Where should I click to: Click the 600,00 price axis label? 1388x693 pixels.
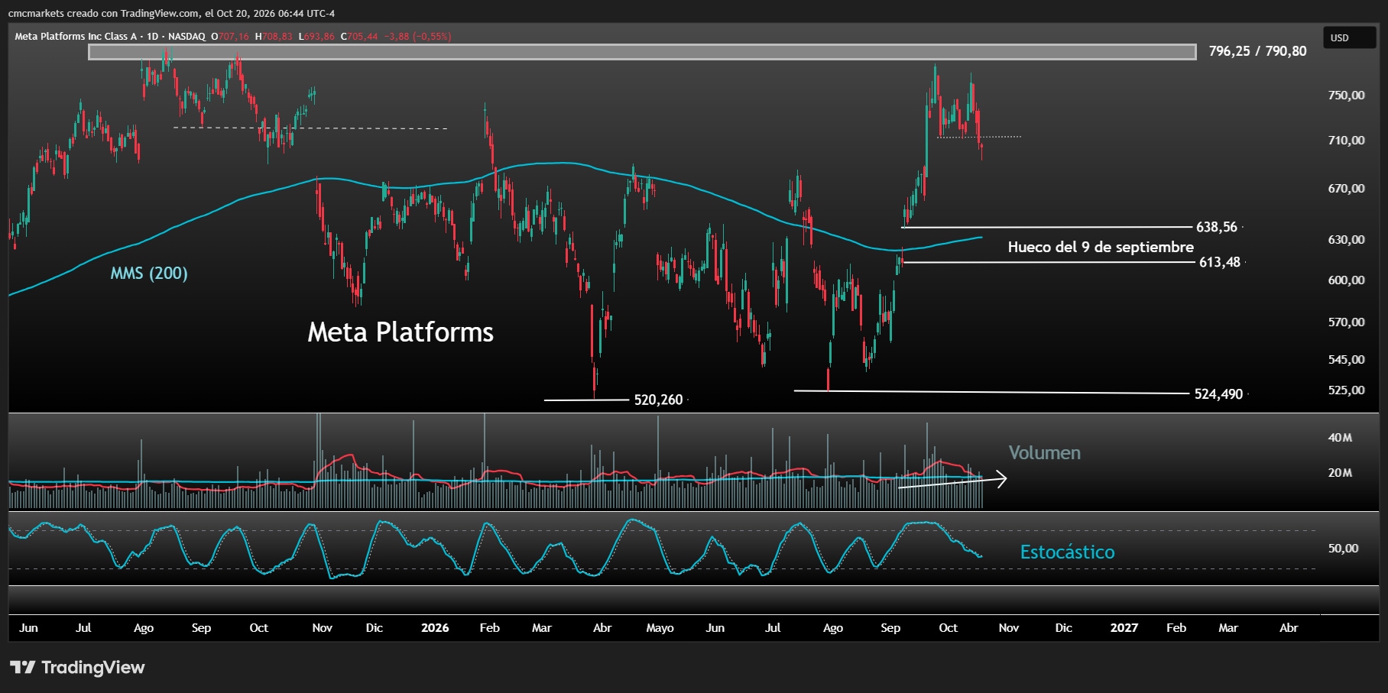(x=1346, y=280)
